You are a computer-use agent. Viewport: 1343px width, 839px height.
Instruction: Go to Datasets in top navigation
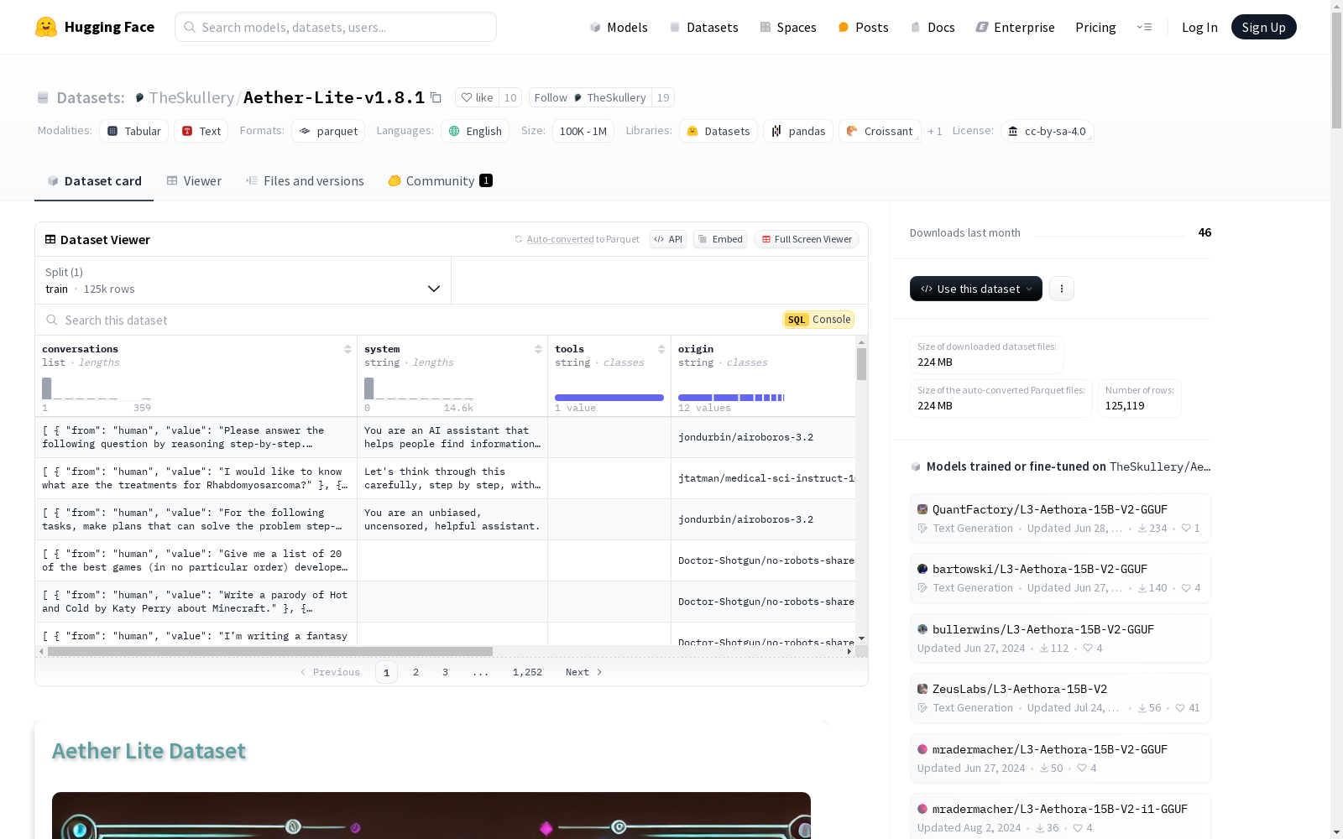pyautogui.click(x=703, y=27)
